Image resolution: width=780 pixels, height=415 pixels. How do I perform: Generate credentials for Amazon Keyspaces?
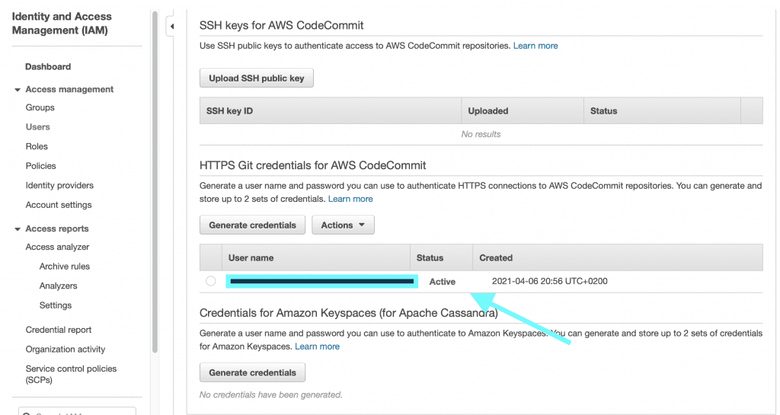[x=252, y=372]
